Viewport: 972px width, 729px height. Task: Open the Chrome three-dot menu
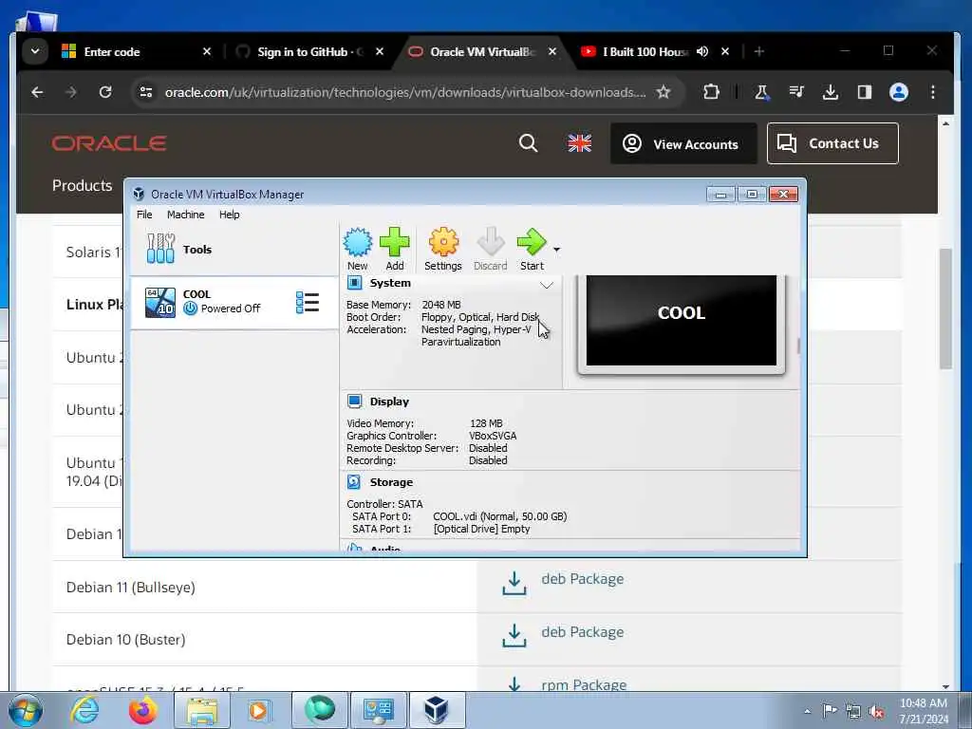click(x=933, y=92)
